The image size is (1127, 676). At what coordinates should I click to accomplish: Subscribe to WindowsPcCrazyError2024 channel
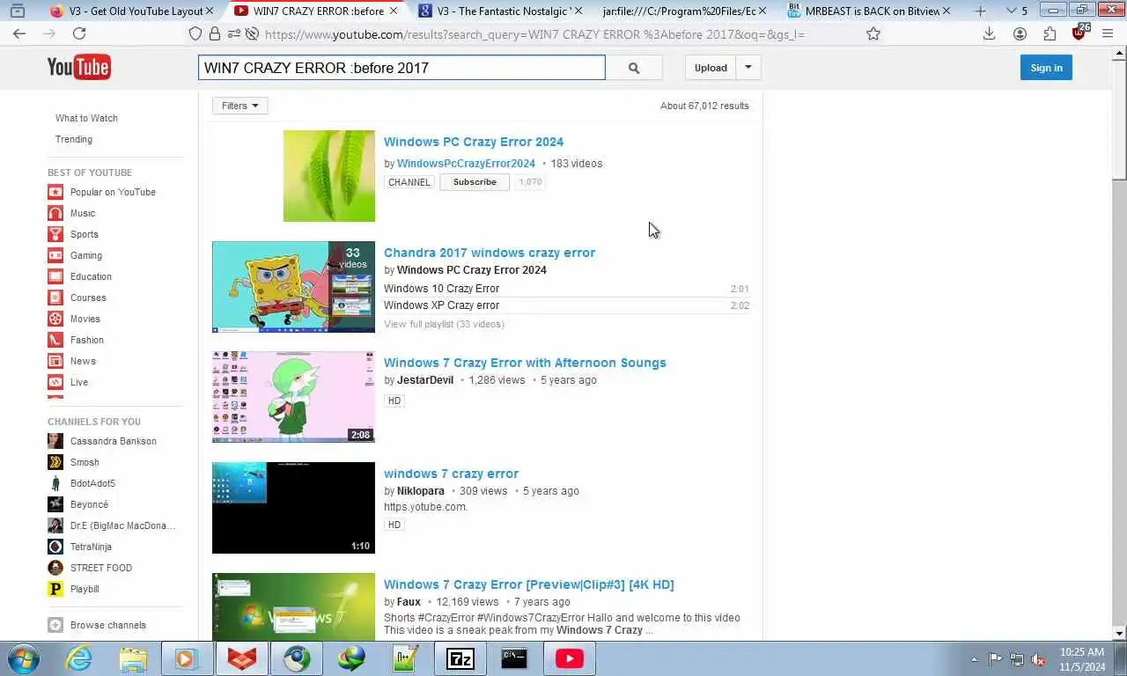tap(475, 182)
